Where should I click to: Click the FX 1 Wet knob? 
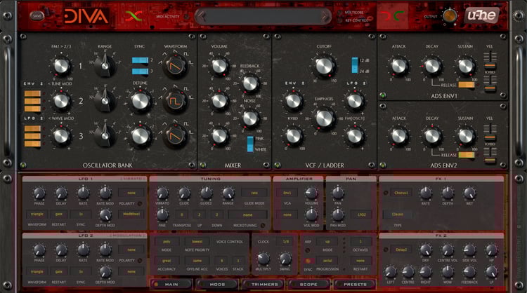[x=469, y=193]
